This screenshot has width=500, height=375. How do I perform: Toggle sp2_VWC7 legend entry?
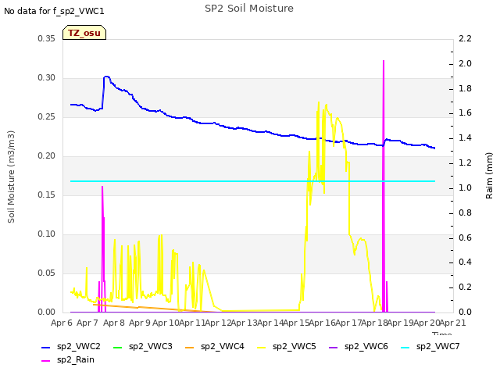430,347
